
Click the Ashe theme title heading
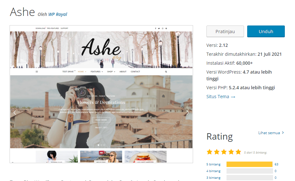tap(22, 12)
